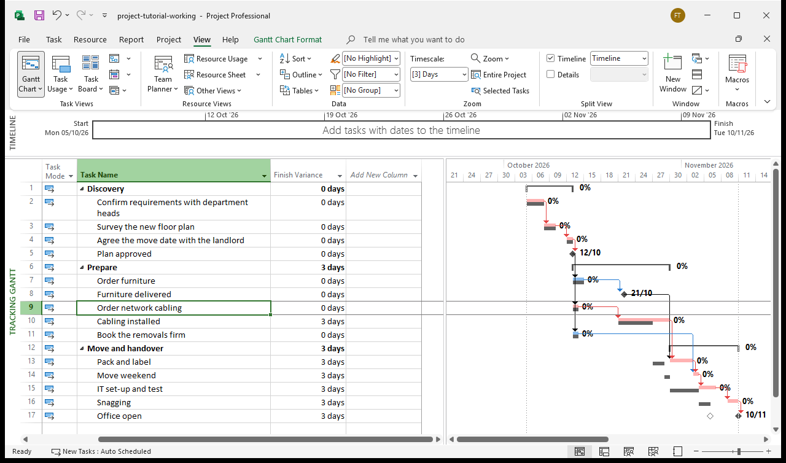Expand the Sort menu
This screenshot has height=463, width=786.
(x=296, y=58)
